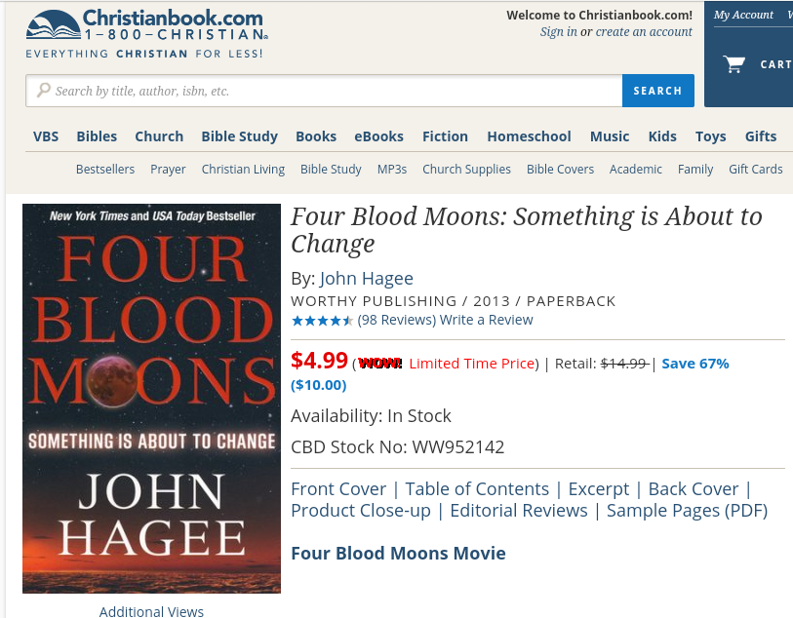793x618 pixels.
Task: Click the star rating icons
Action: (322, 321)
